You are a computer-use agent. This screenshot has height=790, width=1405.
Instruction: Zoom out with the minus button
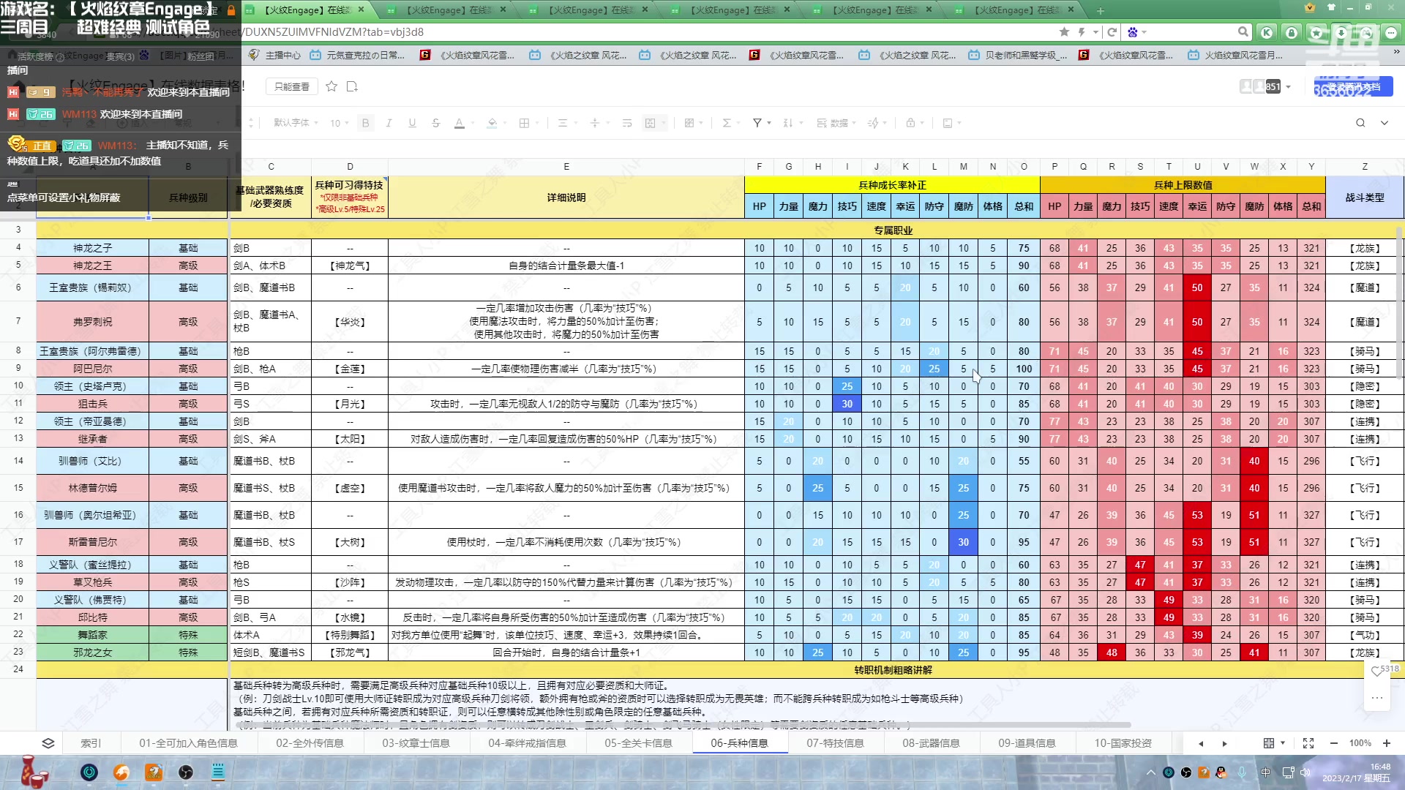pos(1334,743)
